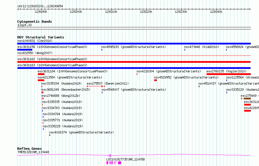The image size is (259, 166).
Task: Click nsv3335771 (Audano2019) label
Action: pos(63,120)
